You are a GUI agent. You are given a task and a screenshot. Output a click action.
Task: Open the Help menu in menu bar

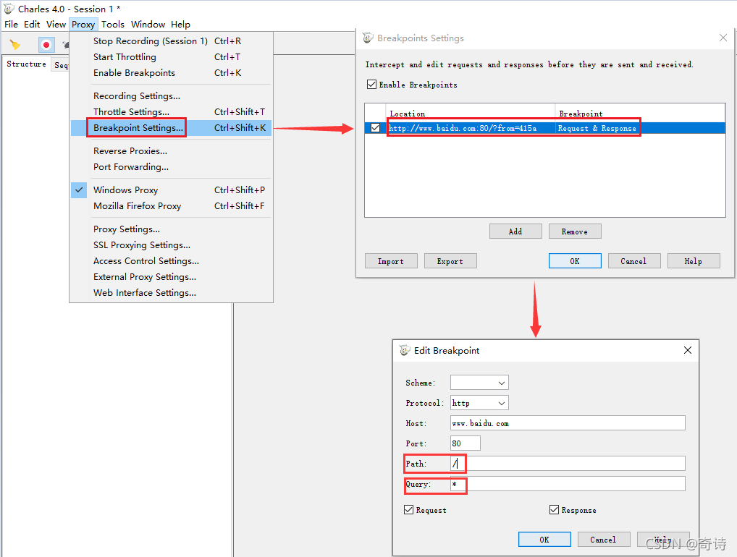[180, 25]
